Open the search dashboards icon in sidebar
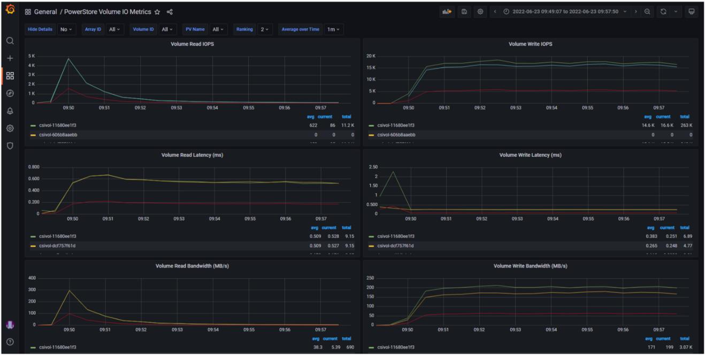The image size is (705, 355). (10, 41)
